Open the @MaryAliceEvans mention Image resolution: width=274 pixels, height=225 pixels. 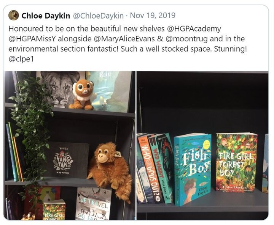click(124, 39)
